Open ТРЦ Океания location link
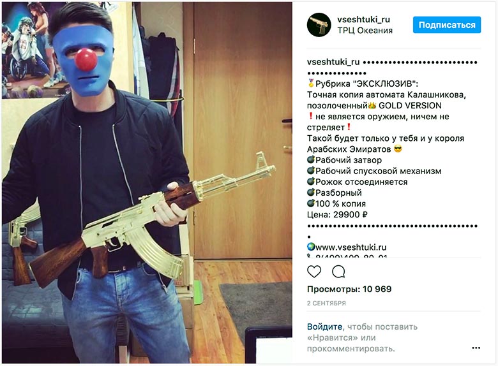The width and height of the screenshot is (498, 366). click(365, 31)
